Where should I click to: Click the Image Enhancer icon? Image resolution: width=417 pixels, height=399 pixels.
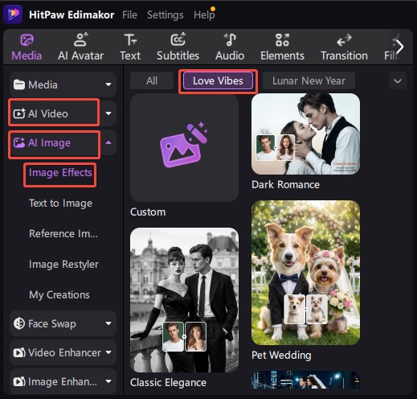coord(19,381)
